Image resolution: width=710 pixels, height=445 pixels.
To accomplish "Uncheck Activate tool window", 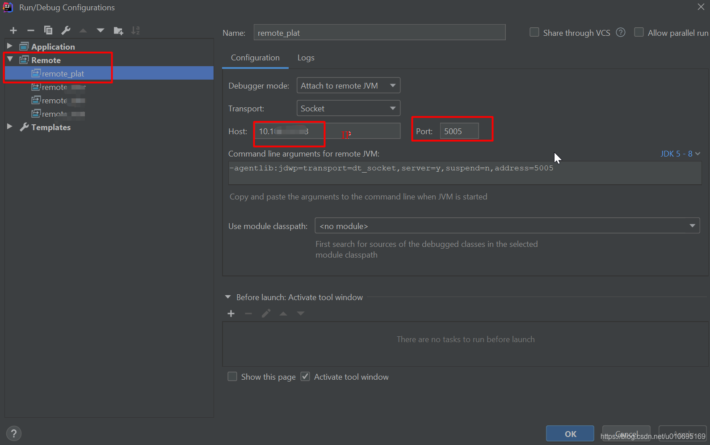I will tap(305, 377).
